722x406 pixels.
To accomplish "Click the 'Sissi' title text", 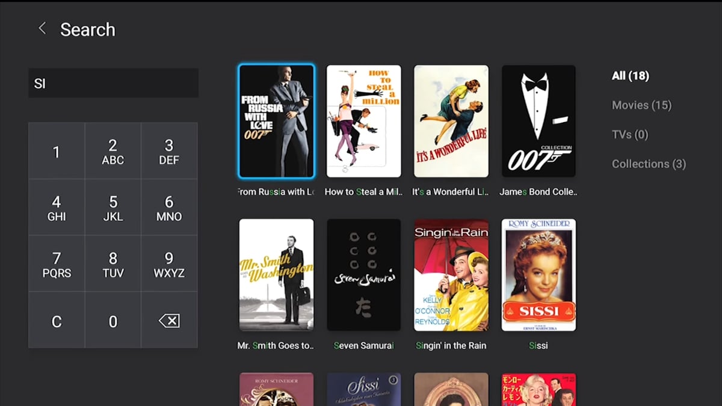I will point(538,346).
